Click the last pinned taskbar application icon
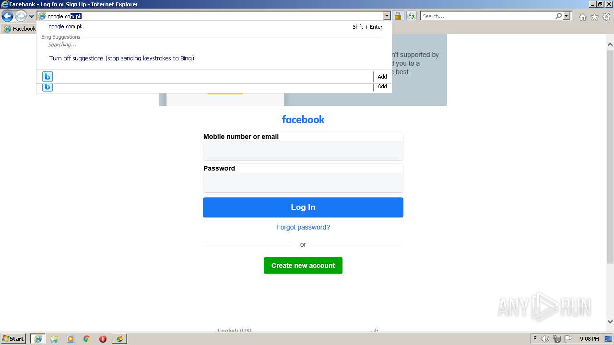The image size is (614, 345). (x=119, y=339)
